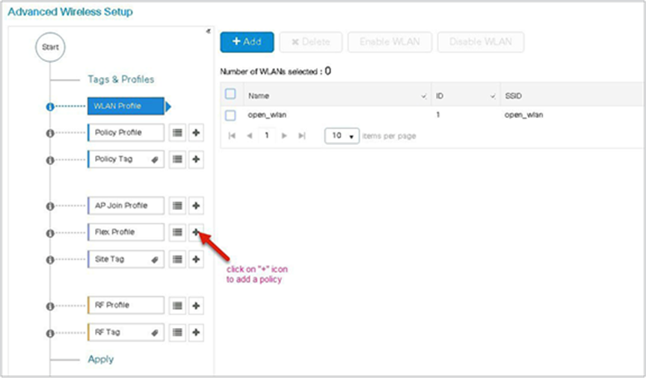Select the Policy Profile step
Viewport: 646px width, 378px height.
(x=126, y=132)
